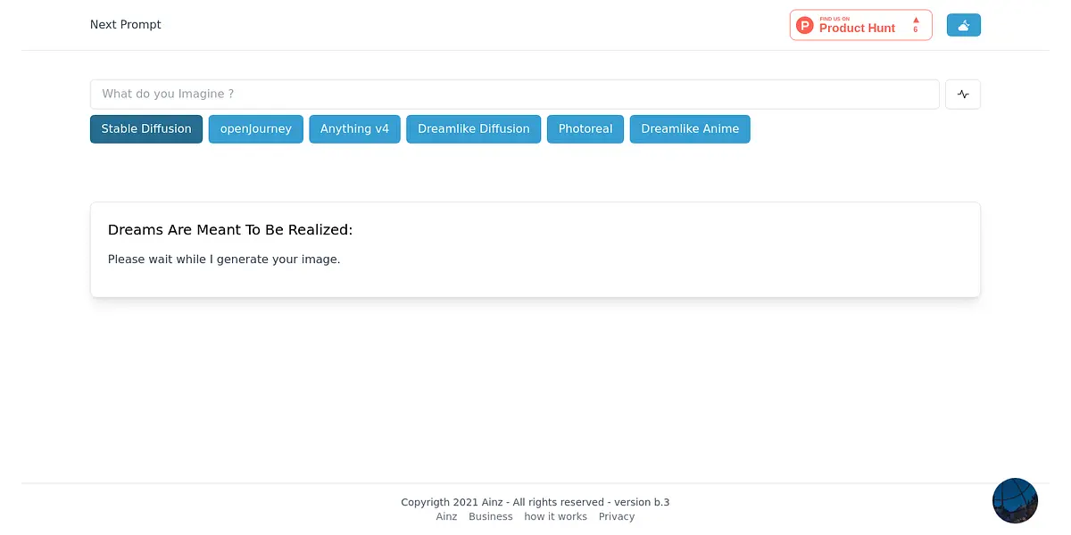The image size is (1071, 535).
Task: Open the Privacy footer link
Action: point(617,517)
